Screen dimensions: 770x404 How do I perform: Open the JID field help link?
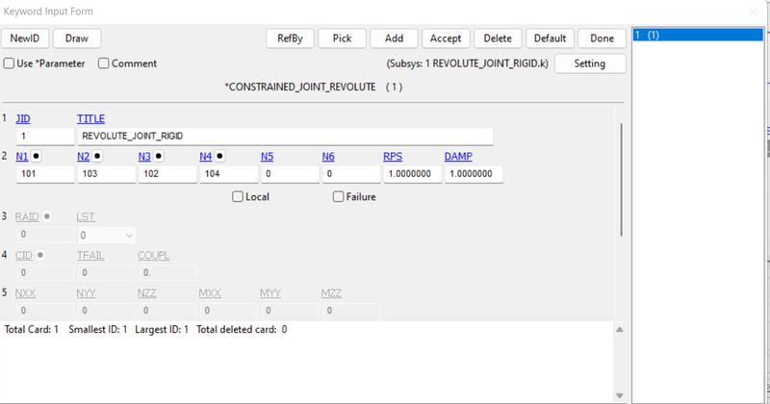click(x=23, y=118)
